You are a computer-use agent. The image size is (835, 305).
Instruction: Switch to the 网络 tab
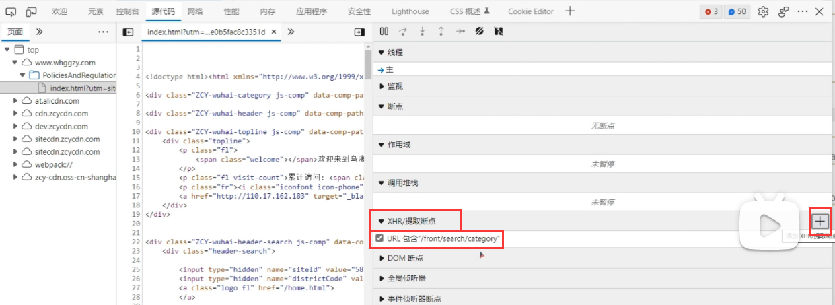tap(195, 11)
